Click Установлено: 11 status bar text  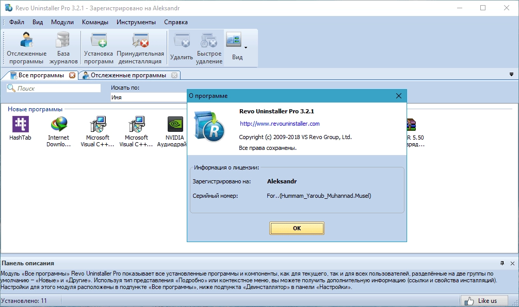pyautogui.click(x=24, y=301)
